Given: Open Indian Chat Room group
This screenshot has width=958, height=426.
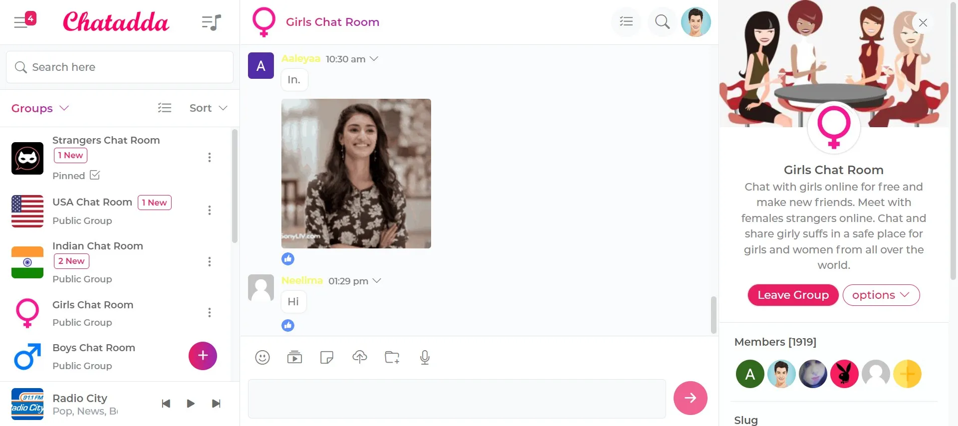Looking at the screenshot, I should point(98,246).
